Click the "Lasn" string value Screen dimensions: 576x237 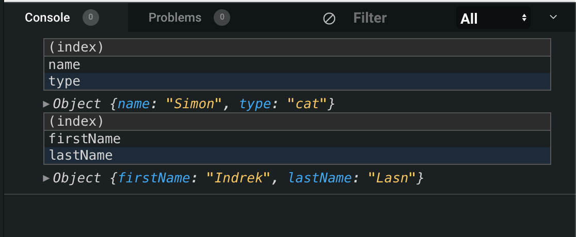pos(391,178)
